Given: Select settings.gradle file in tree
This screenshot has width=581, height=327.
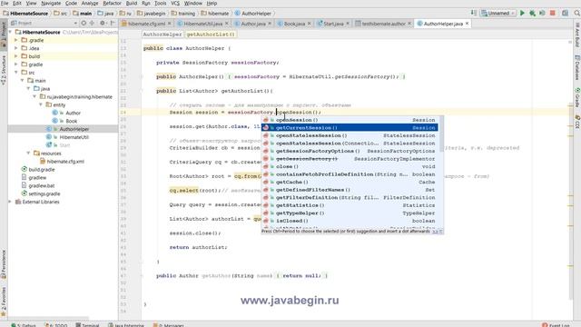Looking at the screenshot, I should click(x=44, y=193).
